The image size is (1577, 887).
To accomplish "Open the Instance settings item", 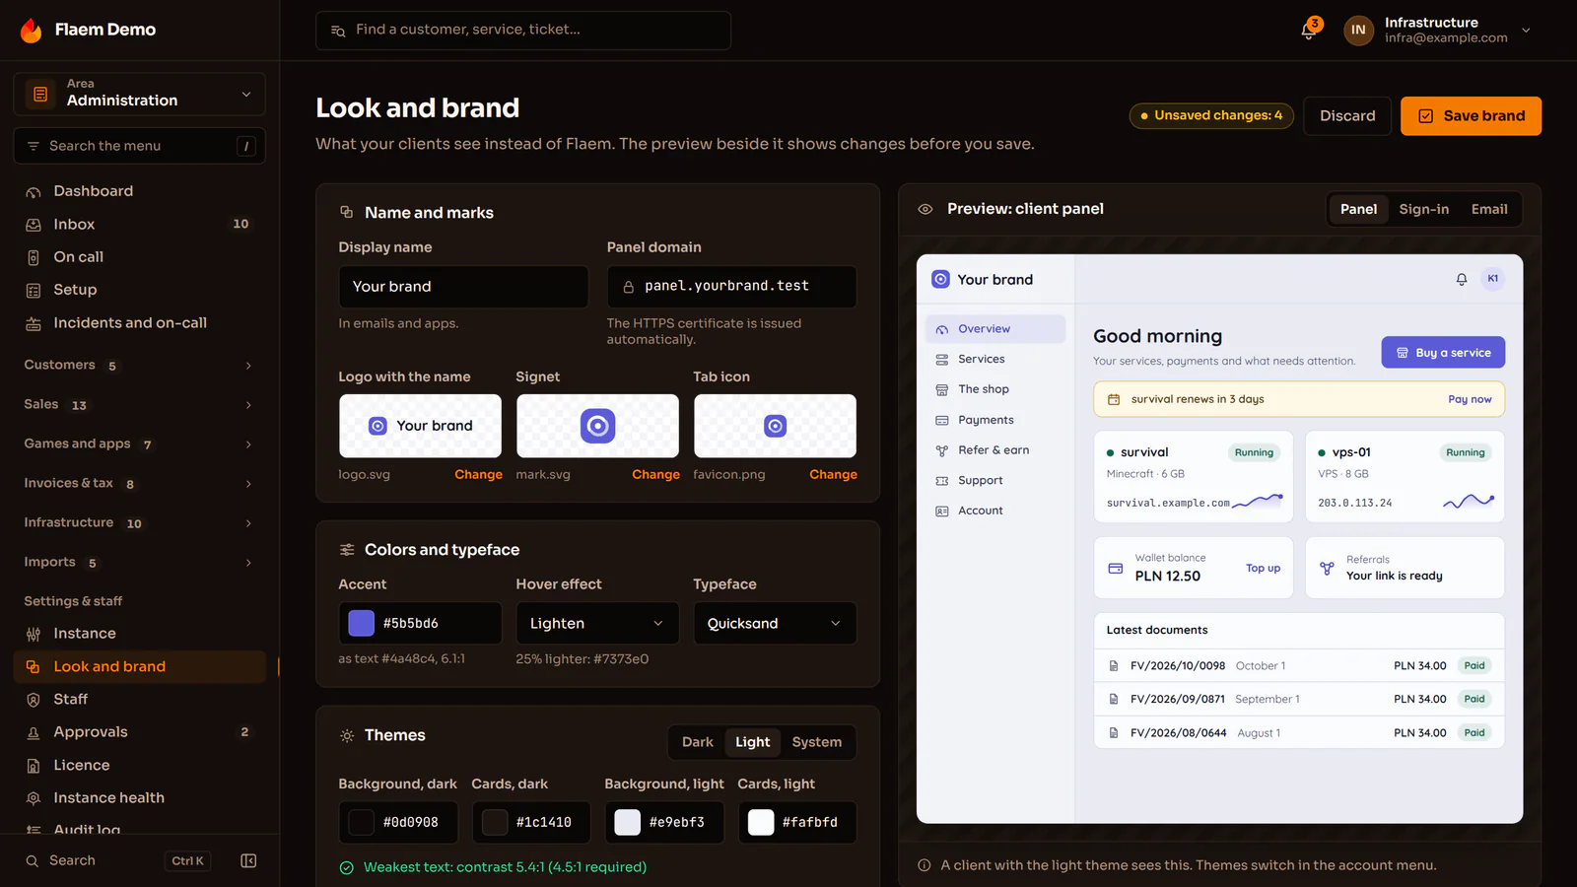I will pyautogui.click(x=139, y=634).
